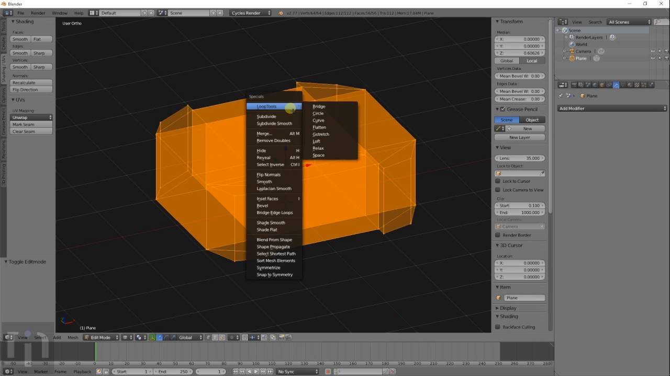Click the OpenGL render image icon
This screenshot has width=670, height=376.
pos(281,337)
